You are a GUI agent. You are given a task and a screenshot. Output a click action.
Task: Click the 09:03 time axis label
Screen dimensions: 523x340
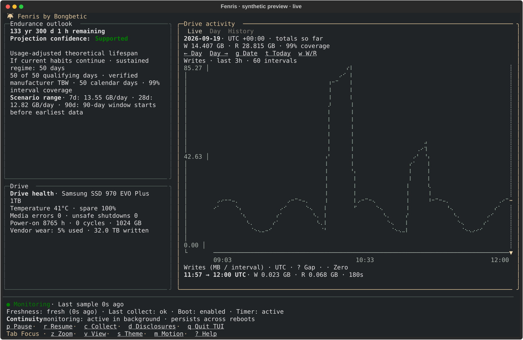[x=222, y=260]
